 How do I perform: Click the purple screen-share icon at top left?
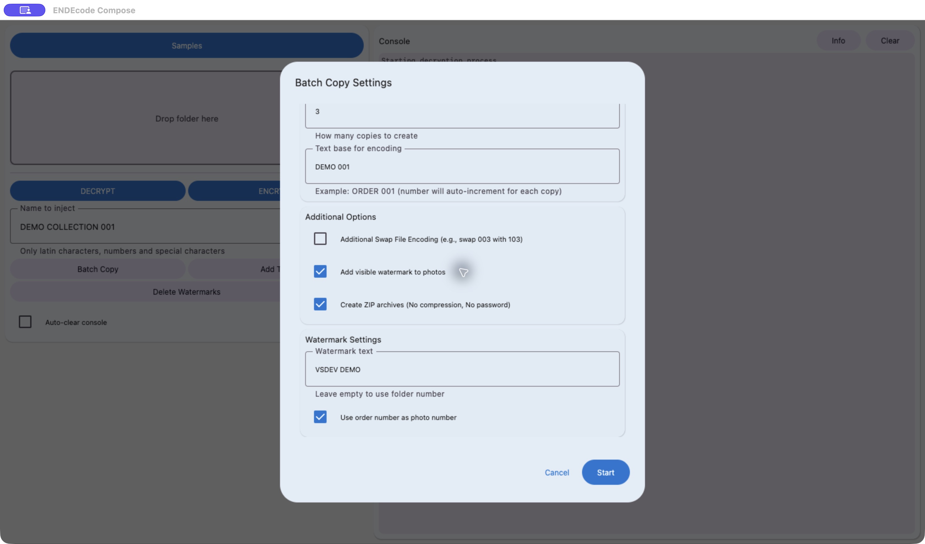[25, 10]
